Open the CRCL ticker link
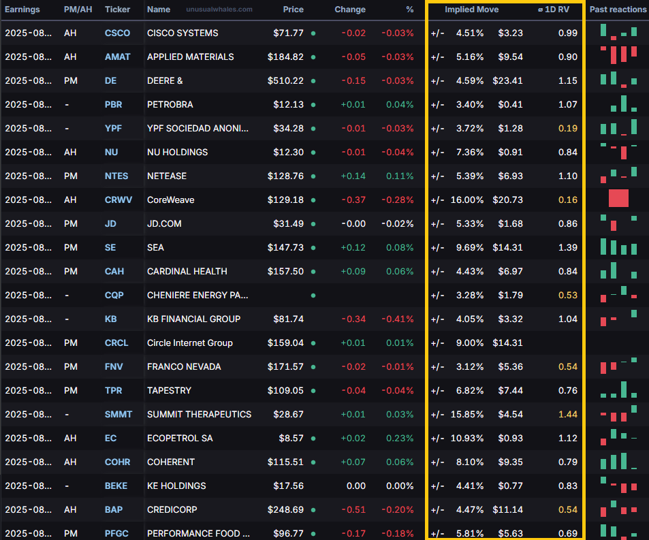The image size is (649, 540). point(116,343)
